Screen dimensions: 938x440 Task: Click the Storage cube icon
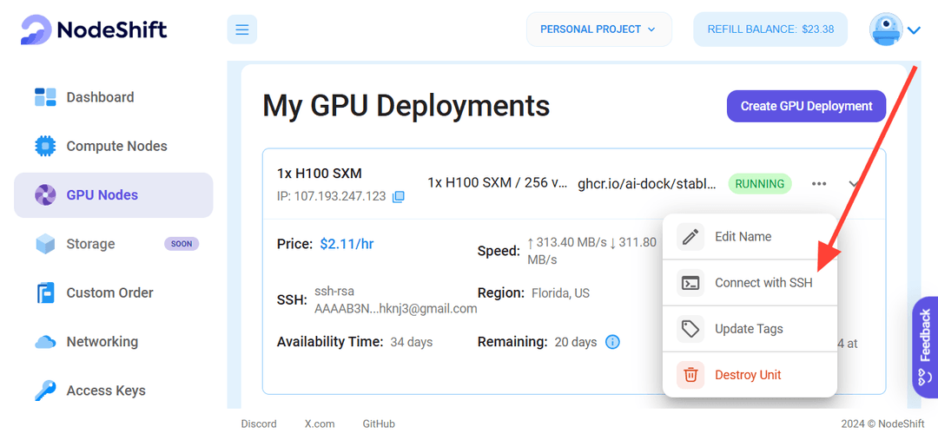[x=45, y=244]
